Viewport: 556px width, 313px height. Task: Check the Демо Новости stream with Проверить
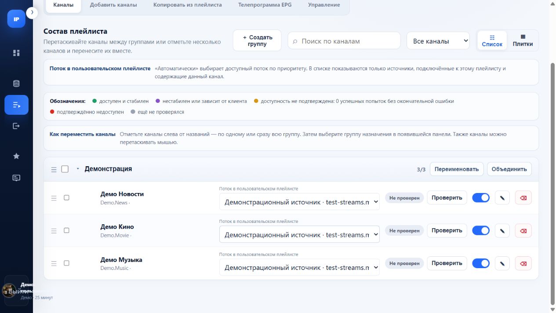point(447,198)
